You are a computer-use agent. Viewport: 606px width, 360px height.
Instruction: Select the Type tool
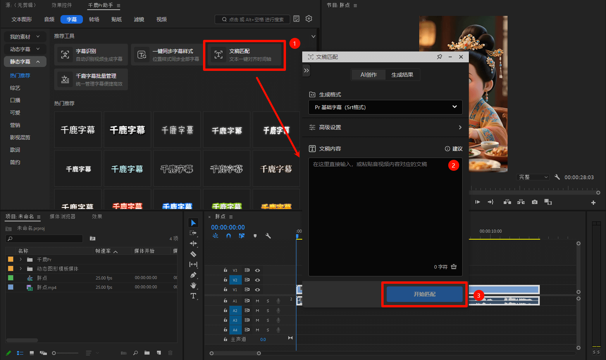click(x=193, y=296)
